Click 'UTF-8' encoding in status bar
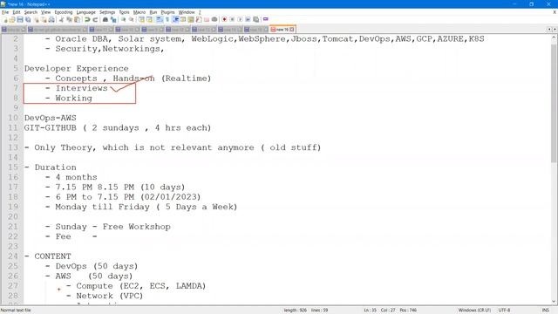 click(504, 311)
